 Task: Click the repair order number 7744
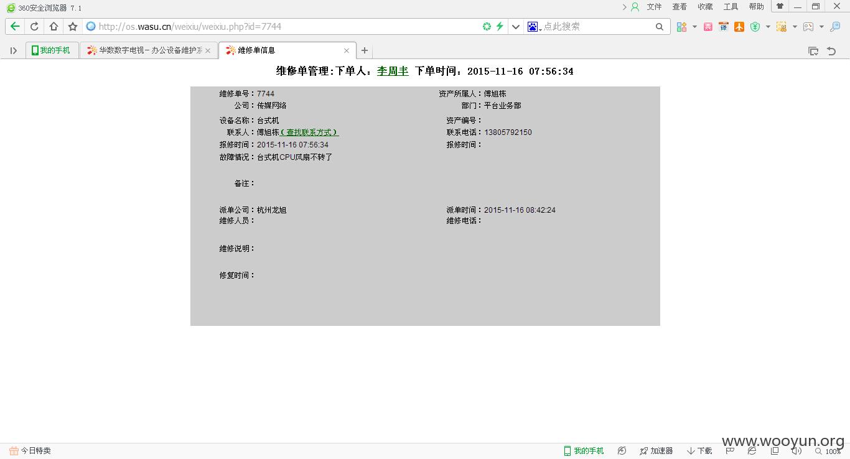coord(266,94)
